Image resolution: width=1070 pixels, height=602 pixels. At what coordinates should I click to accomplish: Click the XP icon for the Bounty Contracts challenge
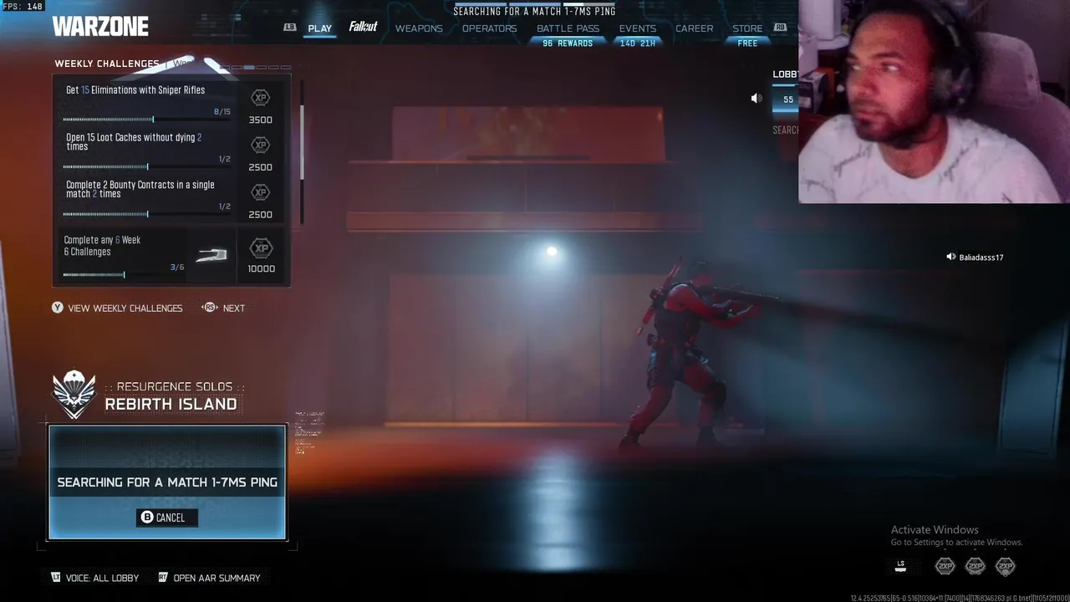click(x=261, y=193)
